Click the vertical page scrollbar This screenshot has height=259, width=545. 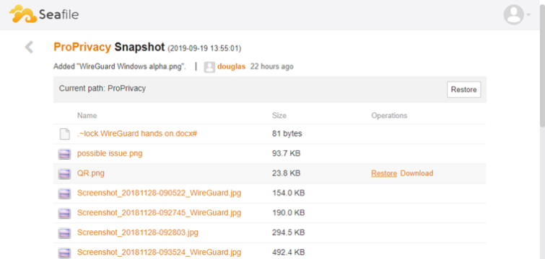point(542,129)
